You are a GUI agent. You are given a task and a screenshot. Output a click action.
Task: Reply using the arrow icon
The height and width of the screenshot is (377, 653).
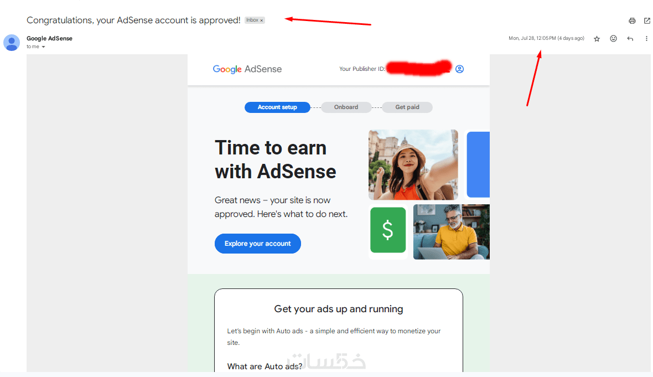point(630,39)
